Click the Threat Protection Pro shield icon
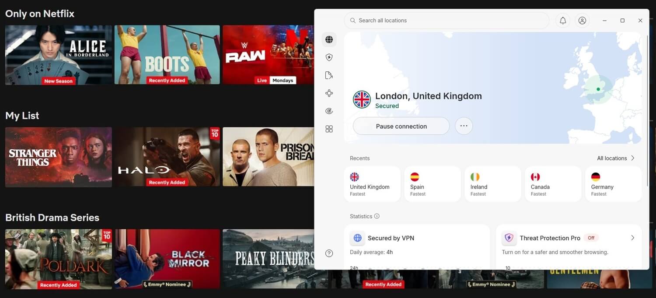The height and width of the screenshot is (298, 656). pos(509,238)
